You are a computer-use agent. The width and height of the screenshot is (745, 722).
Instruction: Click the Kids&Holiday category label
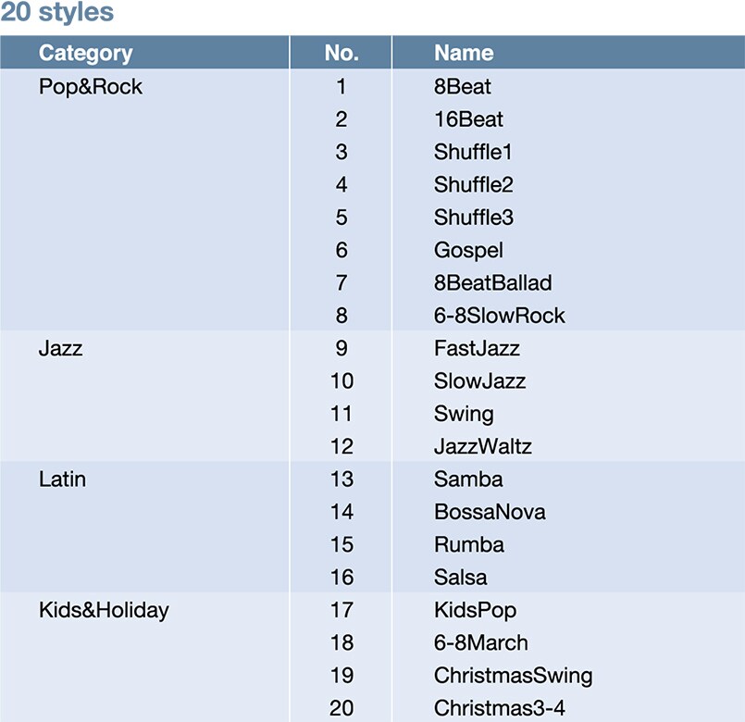[104, 610]
